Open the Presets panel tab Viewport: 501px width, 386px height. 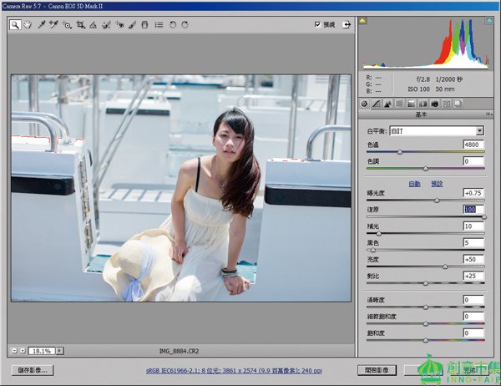(447, 104)
